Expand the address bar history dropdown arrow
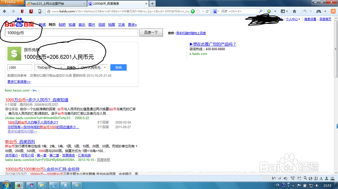The width and height of the screenshot is (338, 189). coord(203,11)
